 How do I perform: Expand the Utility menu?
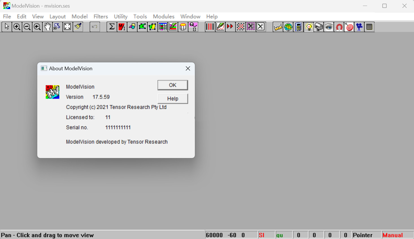121,17
